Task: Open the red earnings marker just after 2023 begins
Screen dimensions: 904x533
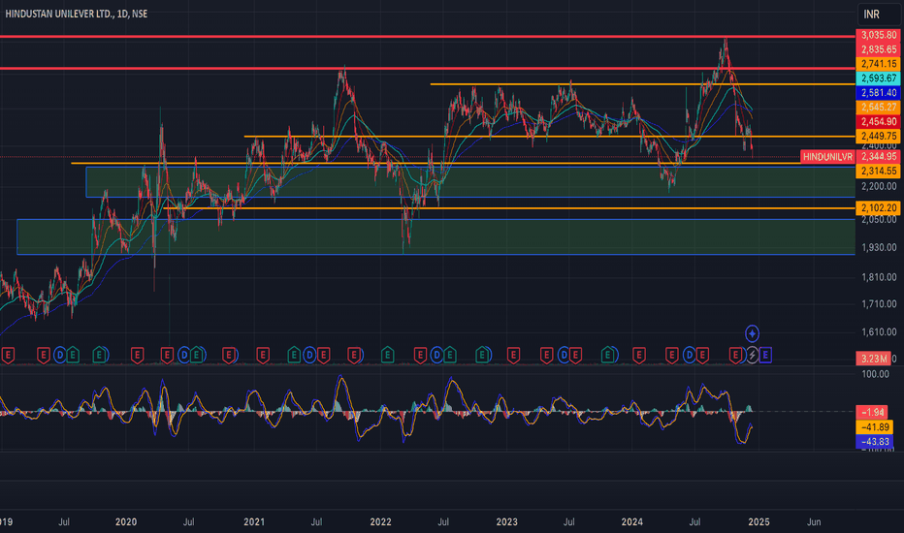Action: click(x=513, y=355)
